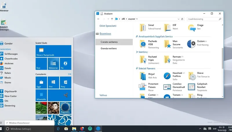Collapse the Seenling section
Image resolution: width=232 pixels, height=132 pixels.
pos(137,52)
